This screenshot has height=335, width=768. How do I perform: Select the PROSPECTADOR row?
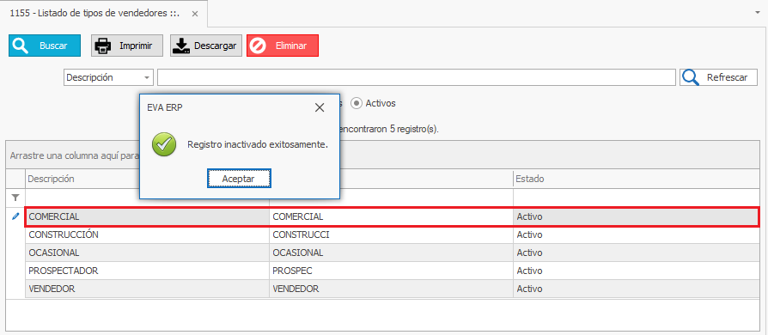pos(392,271)
